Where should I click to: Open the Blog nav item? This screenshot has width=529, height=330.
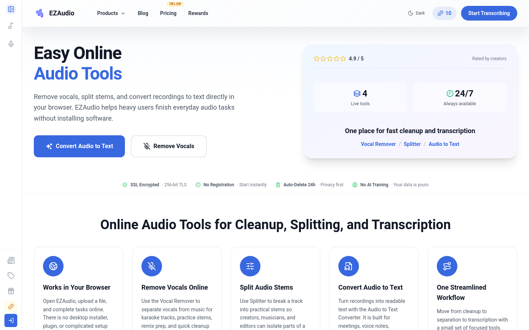point(143,13)
